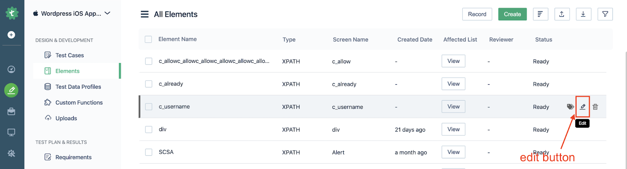Click the hamburger menu icon beside All Elements

(145, 14)
